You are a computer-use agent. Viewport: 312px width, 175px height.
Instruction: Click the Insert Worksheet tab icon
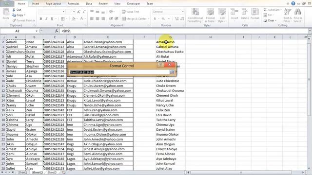64,173
